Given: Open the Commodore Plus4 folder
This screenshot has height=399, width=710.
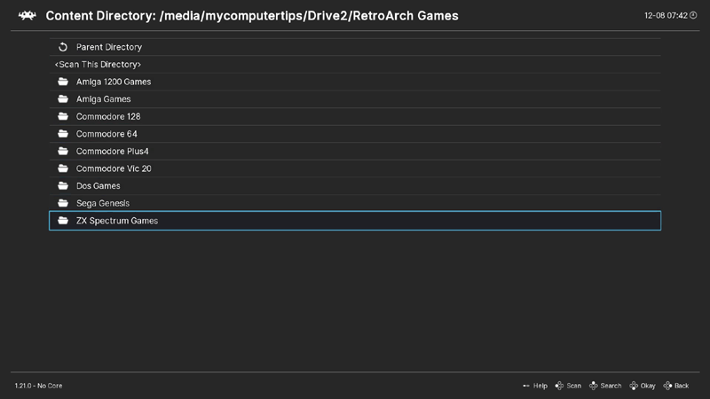Looking at the screenshot, I should [112, 152].
